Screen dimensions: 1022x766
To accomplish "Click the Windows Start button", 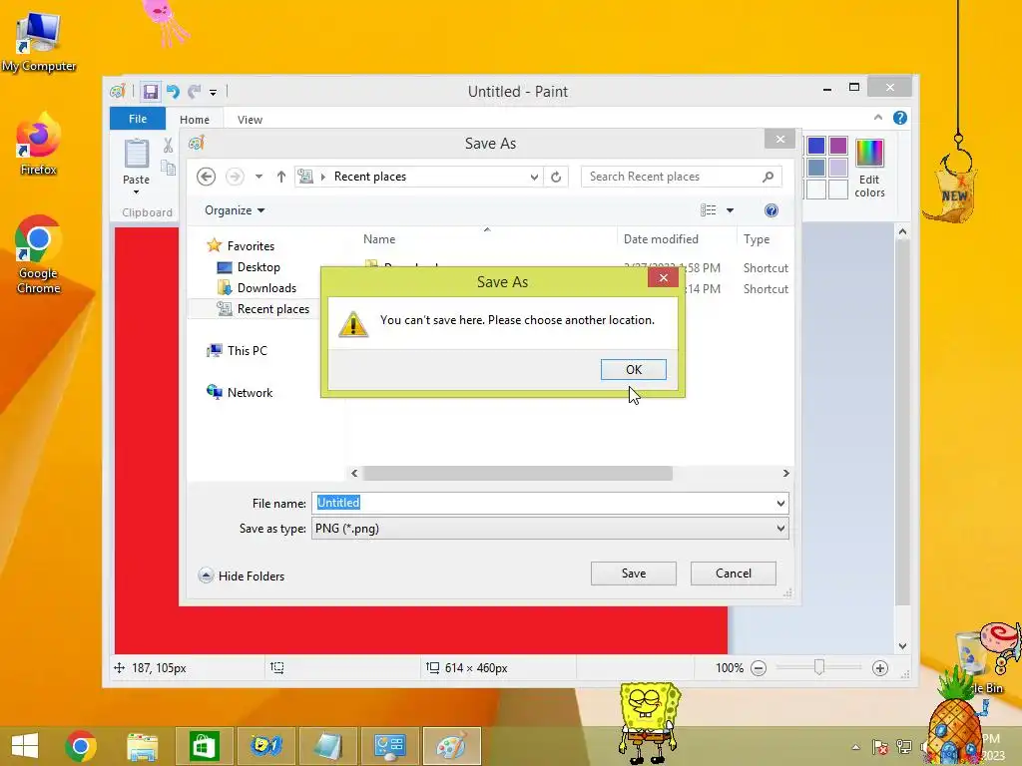I will 25,746.
